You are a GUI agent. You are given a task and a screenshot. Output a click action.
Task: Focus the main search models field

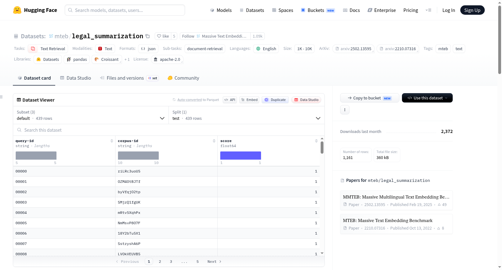coord(125,10)
